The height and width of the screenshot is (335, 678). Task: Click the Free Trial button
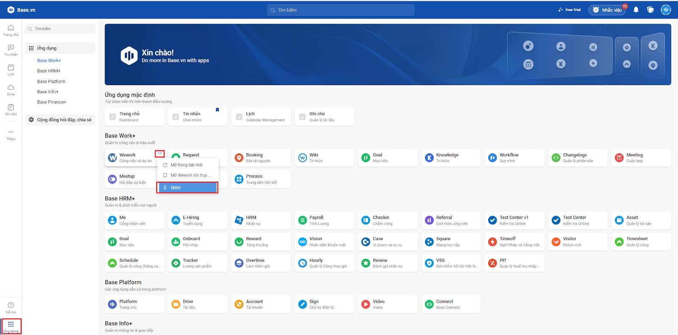click(570, 10)
